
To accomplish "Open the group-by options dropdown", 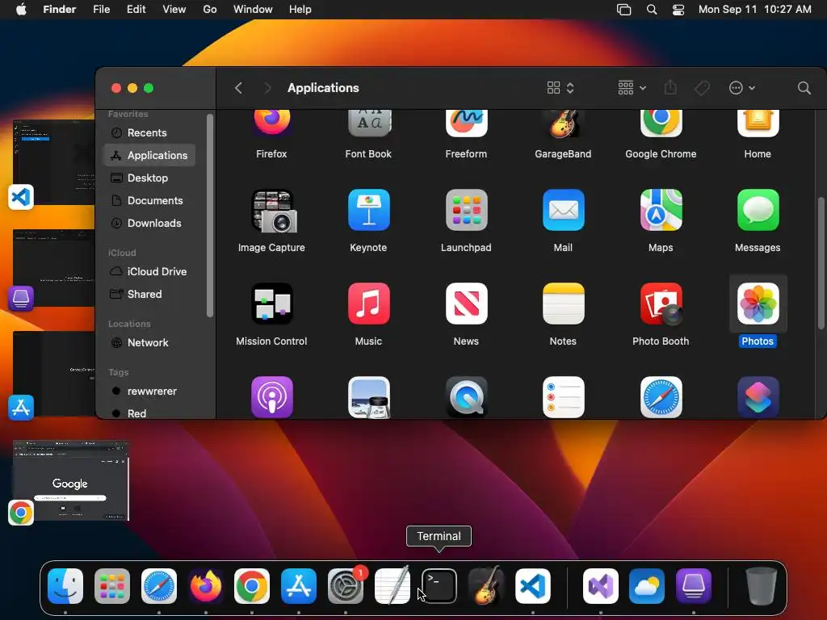I will click(x=632, y=88).
